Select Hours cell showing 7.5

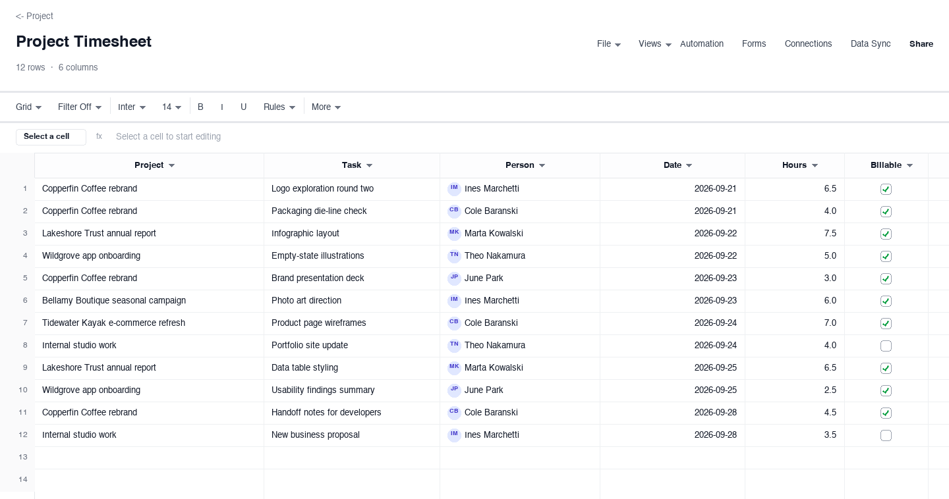pyautogui.click(x=795, y=234)
